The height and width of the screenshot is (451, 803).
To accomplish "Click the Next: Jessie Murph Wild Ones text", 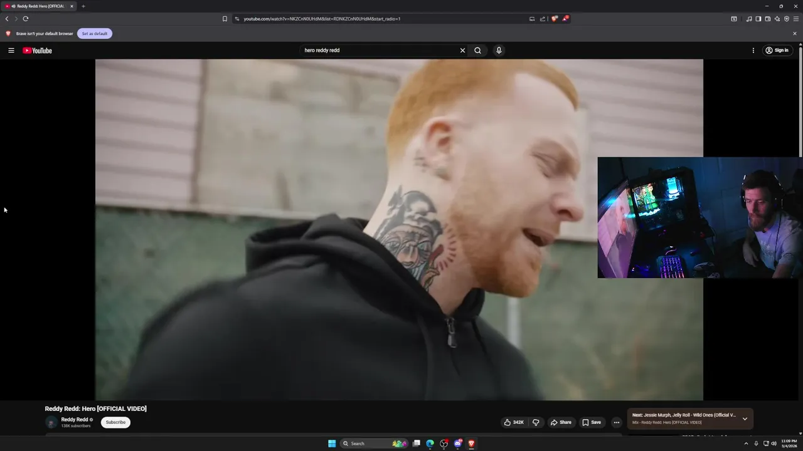I will [x=684, y=415].
